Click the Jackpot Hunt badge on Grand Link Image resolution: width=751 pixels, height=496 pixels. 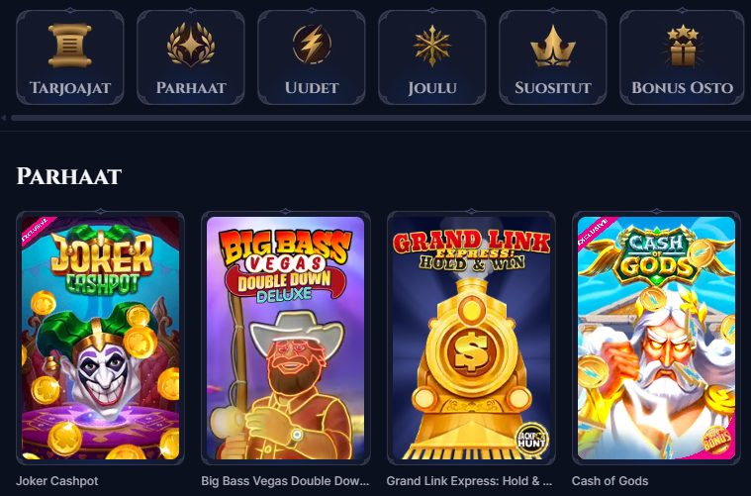(x=531, y=438)
